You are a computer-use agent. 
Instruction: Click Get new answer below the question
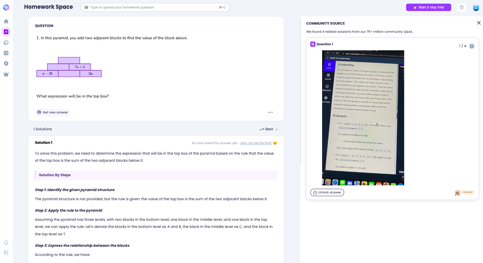click(52, 112)
